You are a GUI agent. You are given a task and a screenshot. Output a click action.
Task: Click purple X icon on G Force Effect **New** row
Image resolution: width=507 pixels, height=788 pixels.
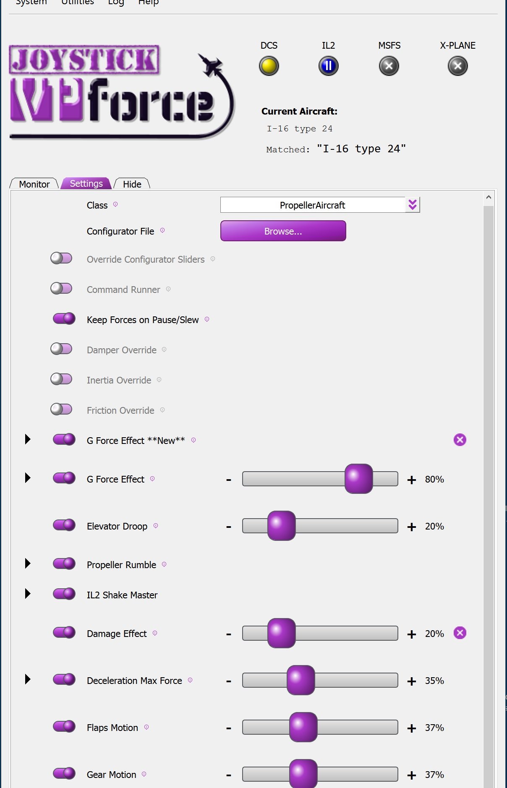click(460, 440)
